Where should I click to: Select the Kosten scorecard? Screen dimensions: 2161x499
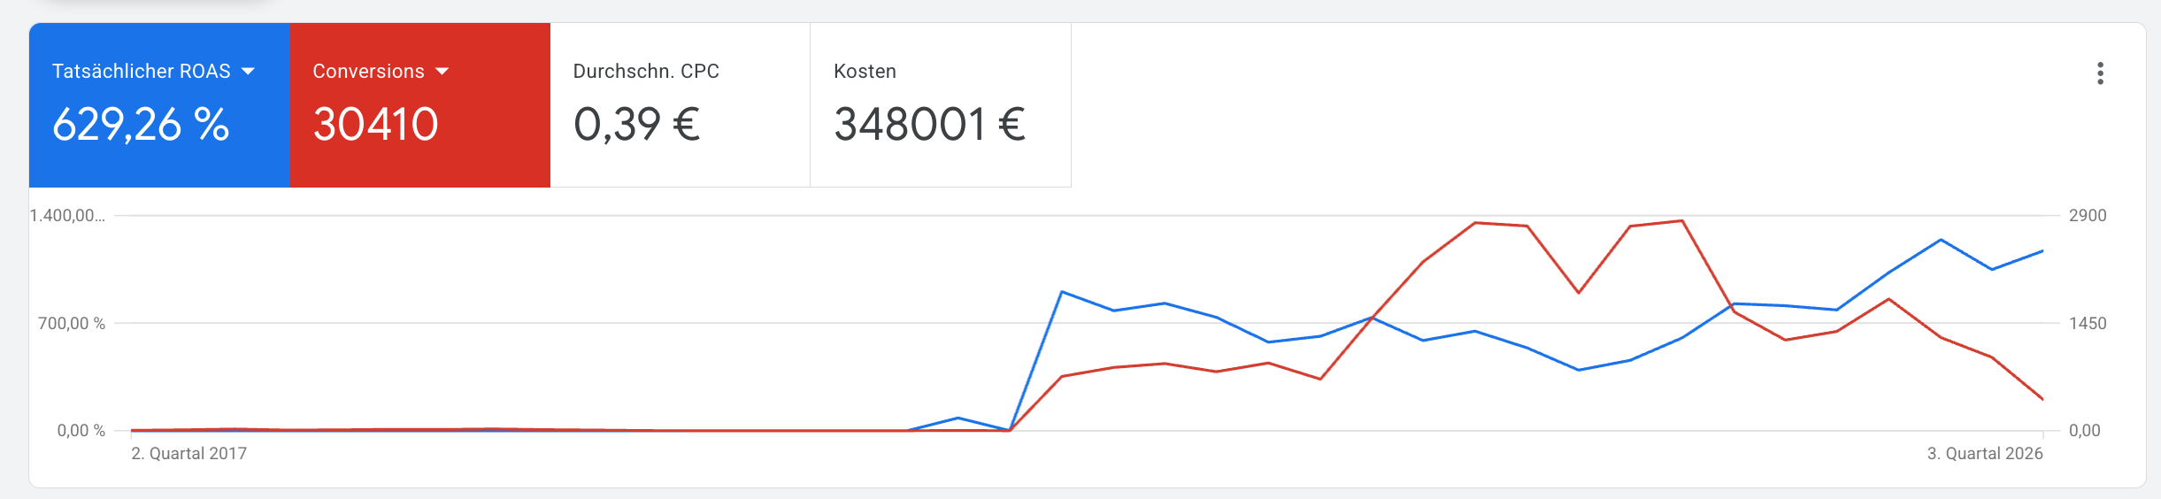click(x=941, y=105)
